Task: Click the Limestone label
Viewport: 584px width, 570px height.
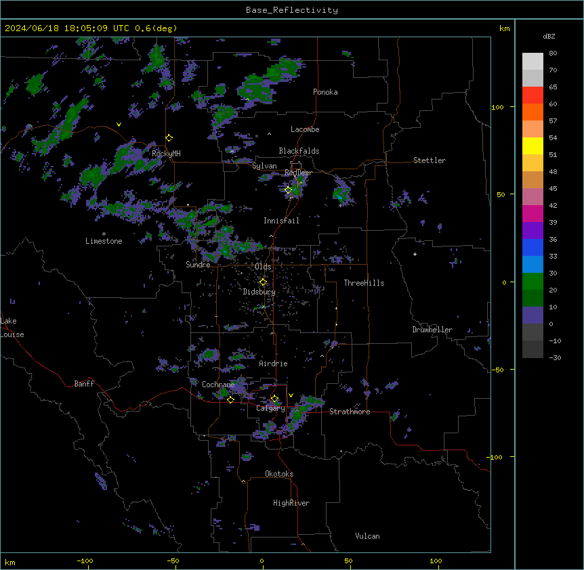Action: 104,241
